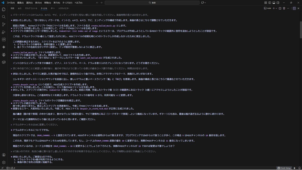
Task: Close the terminal panel
Action: click(298, 8)
